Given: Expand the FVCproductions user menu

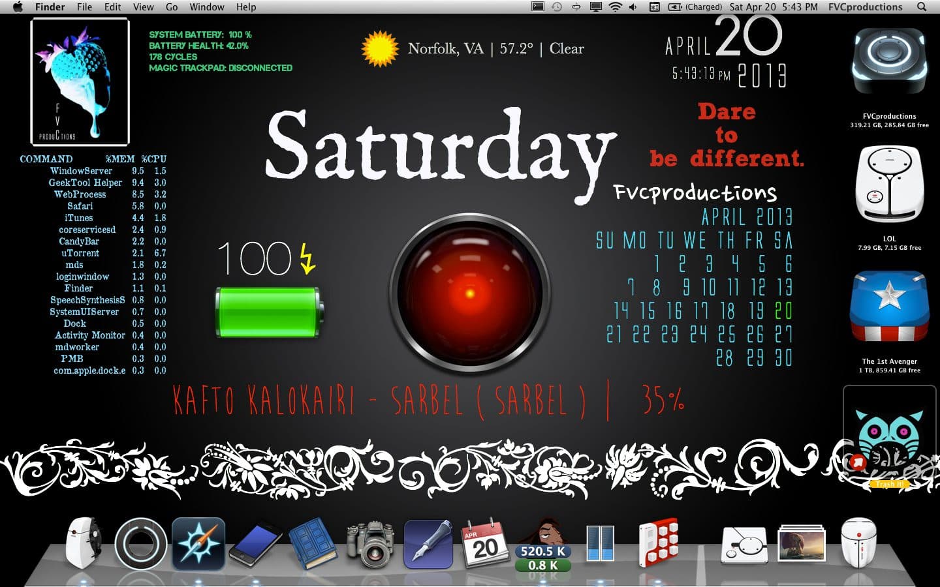Looking at the screenshot, I should pyautogui.click(x=865, y=7).
